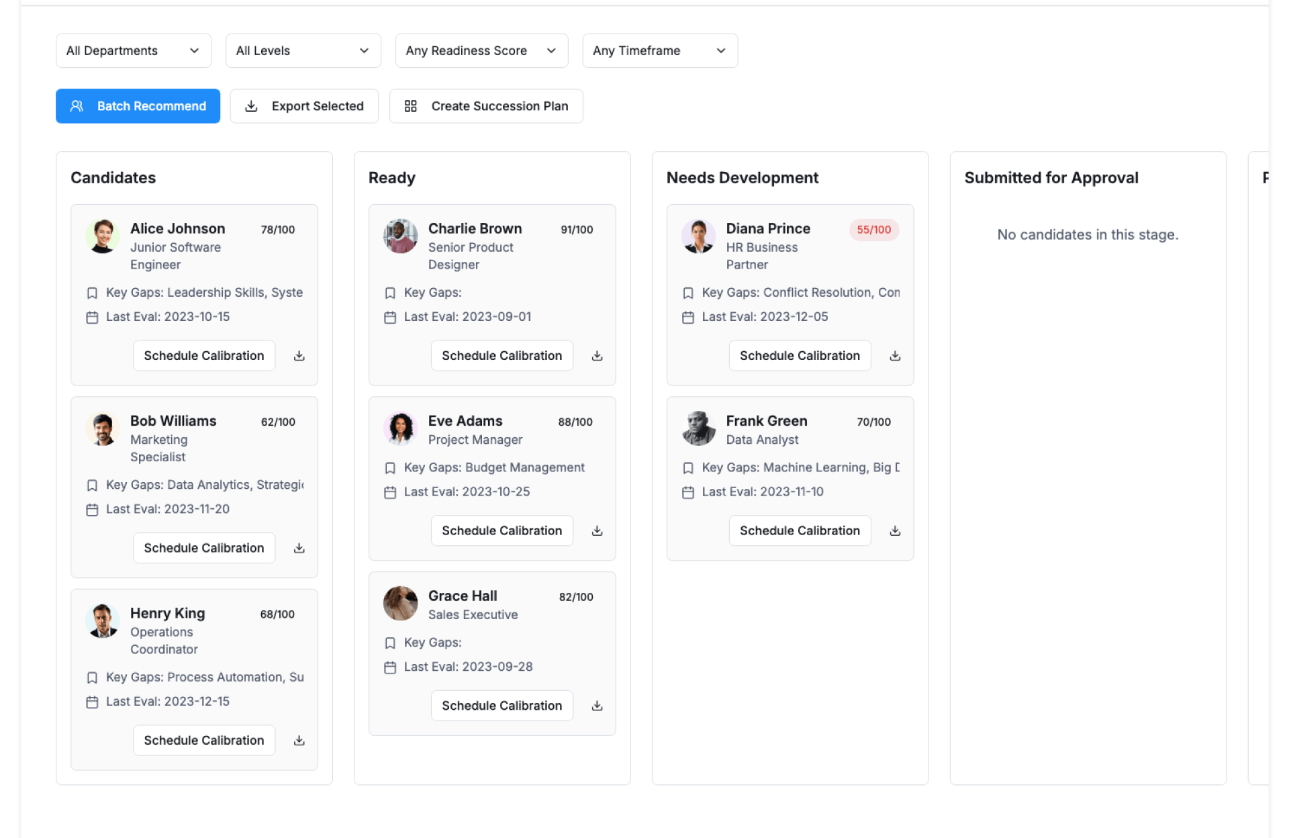Viewport: 1289px width, 838px height.
Task: Click download icon on Diana Prince's card
Action: tap(895, 356)
